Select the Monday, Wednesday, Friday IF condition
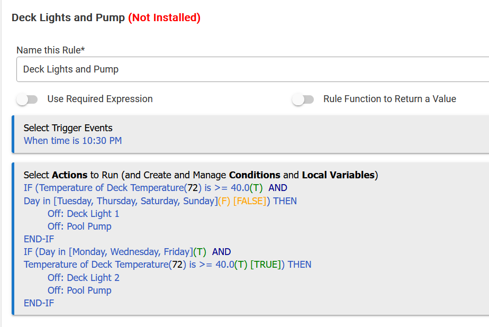 [x=127, y=252]
